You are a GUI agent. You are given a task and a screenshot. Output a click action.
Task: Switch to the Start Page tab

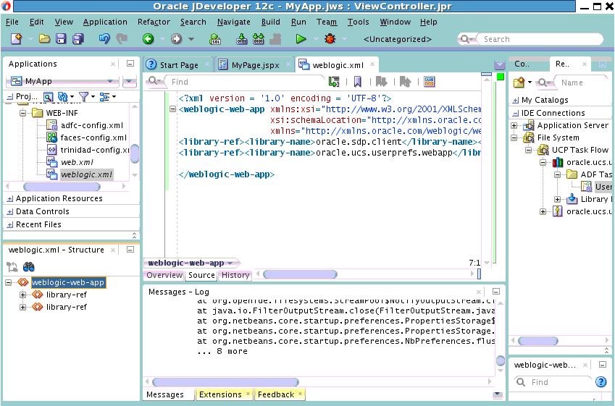tap(179, 65)
